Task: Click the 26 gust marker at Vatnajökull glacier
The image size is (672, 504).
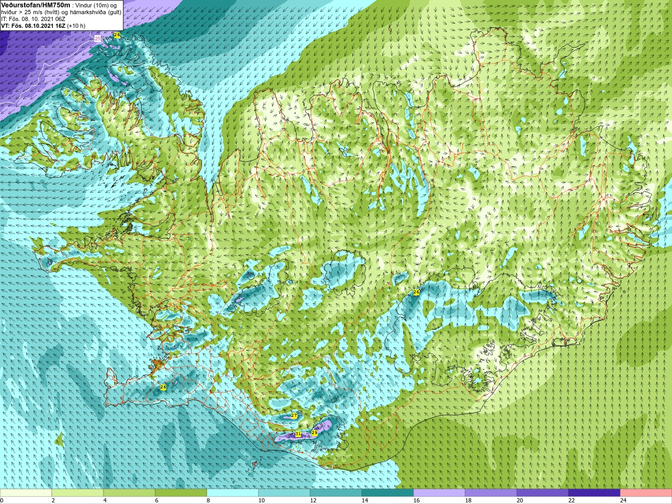Action: [x=416, y=292]
